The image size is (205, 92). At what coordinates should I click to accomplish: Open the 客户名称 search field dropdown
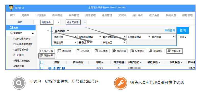coord(68,31)
